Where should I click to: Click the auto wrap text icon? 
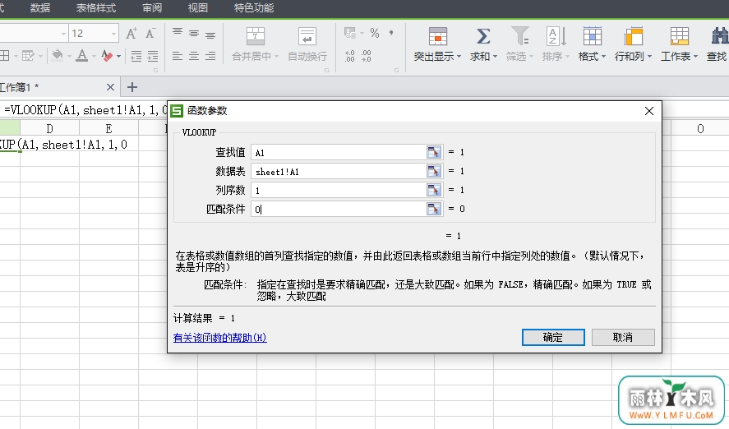click(307, 36)
